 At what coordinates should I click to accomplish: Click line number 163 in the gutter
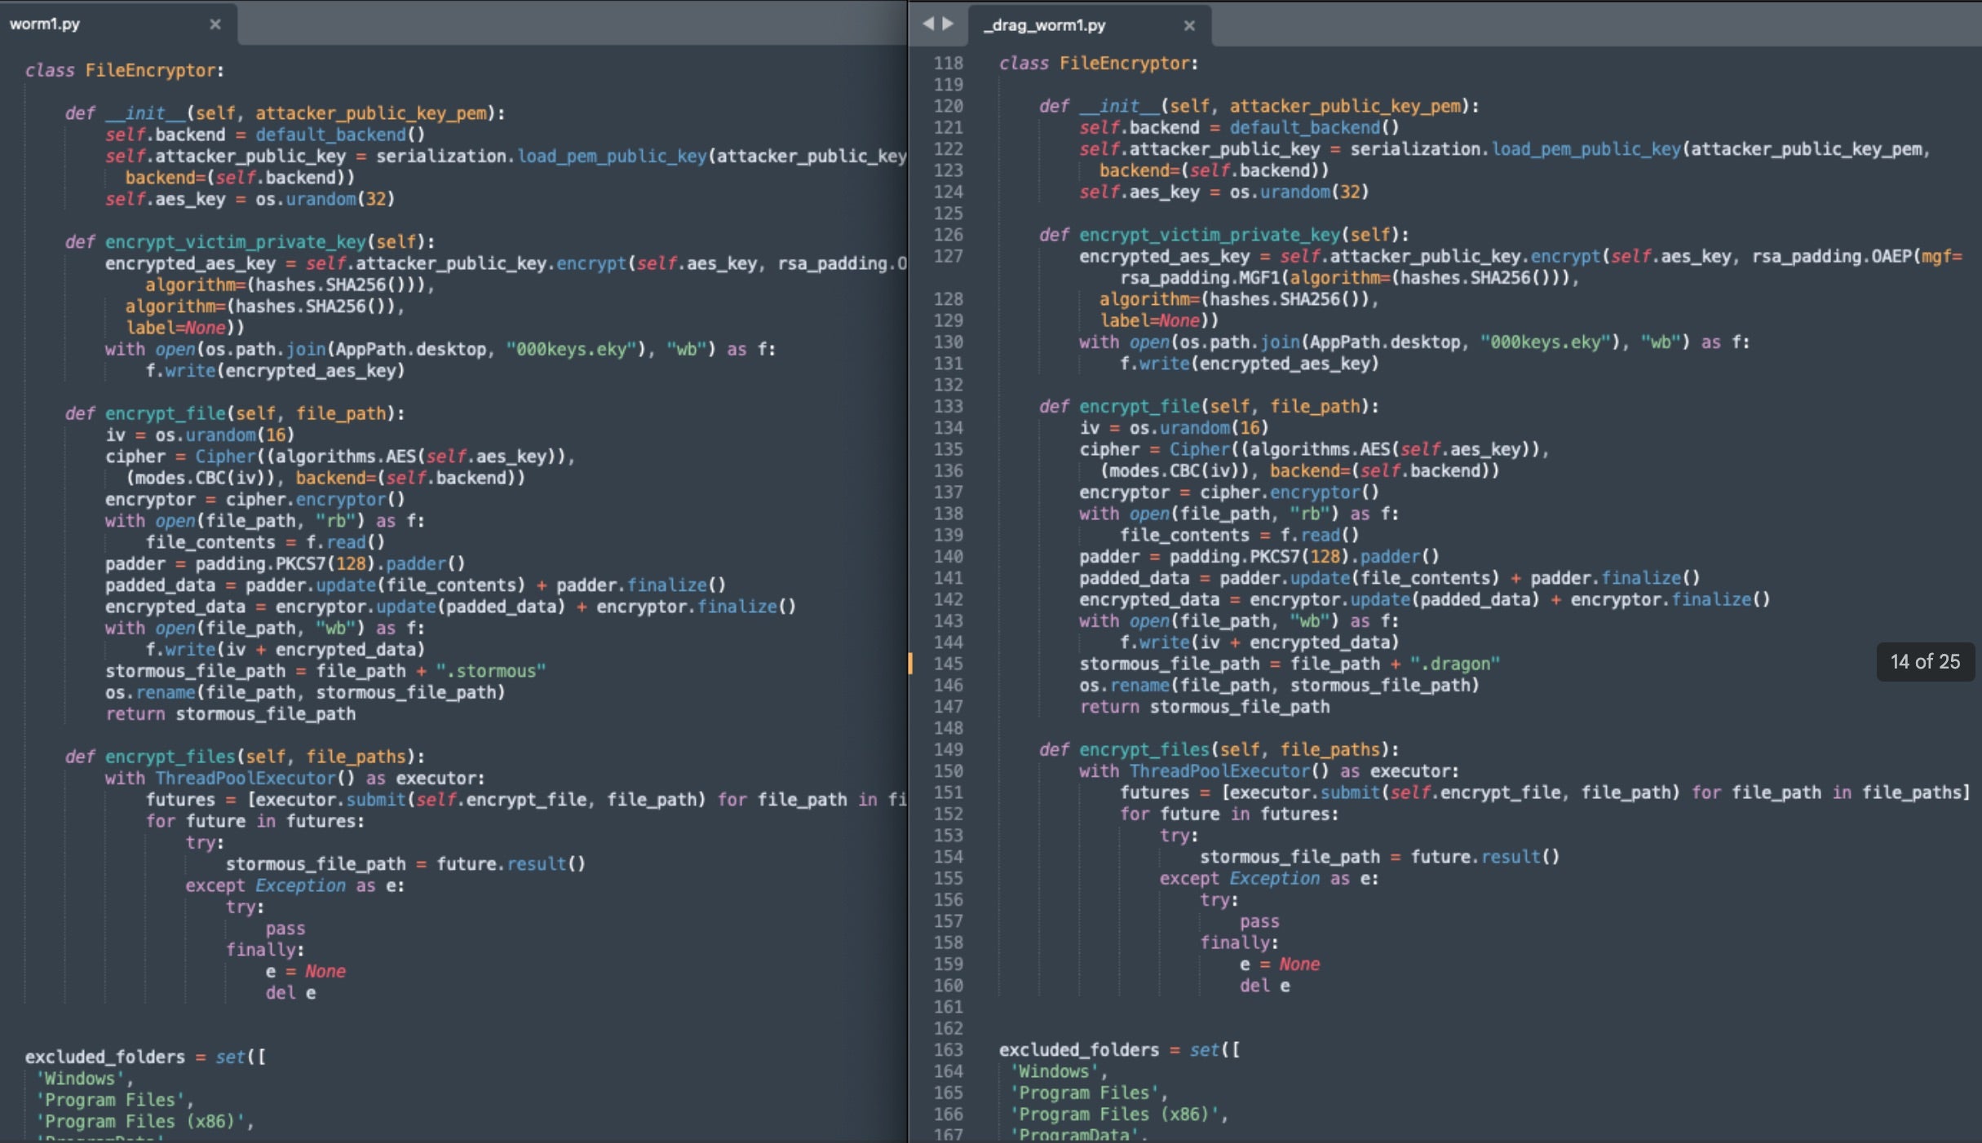coord(948,1049)
